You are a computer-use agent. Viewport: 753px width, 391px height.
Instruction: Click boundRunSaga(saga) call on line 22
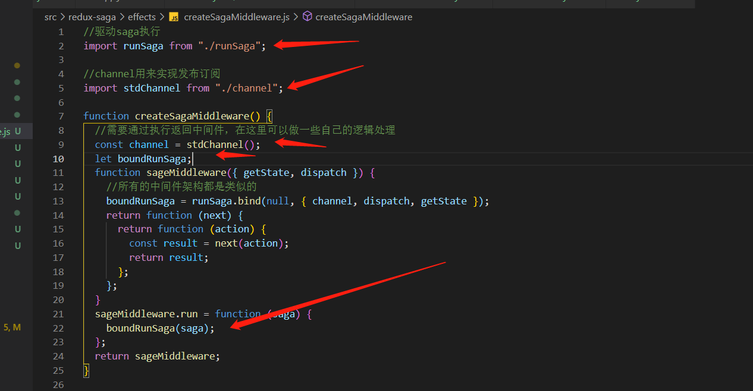pyautogui.click(x=158, y=328)
